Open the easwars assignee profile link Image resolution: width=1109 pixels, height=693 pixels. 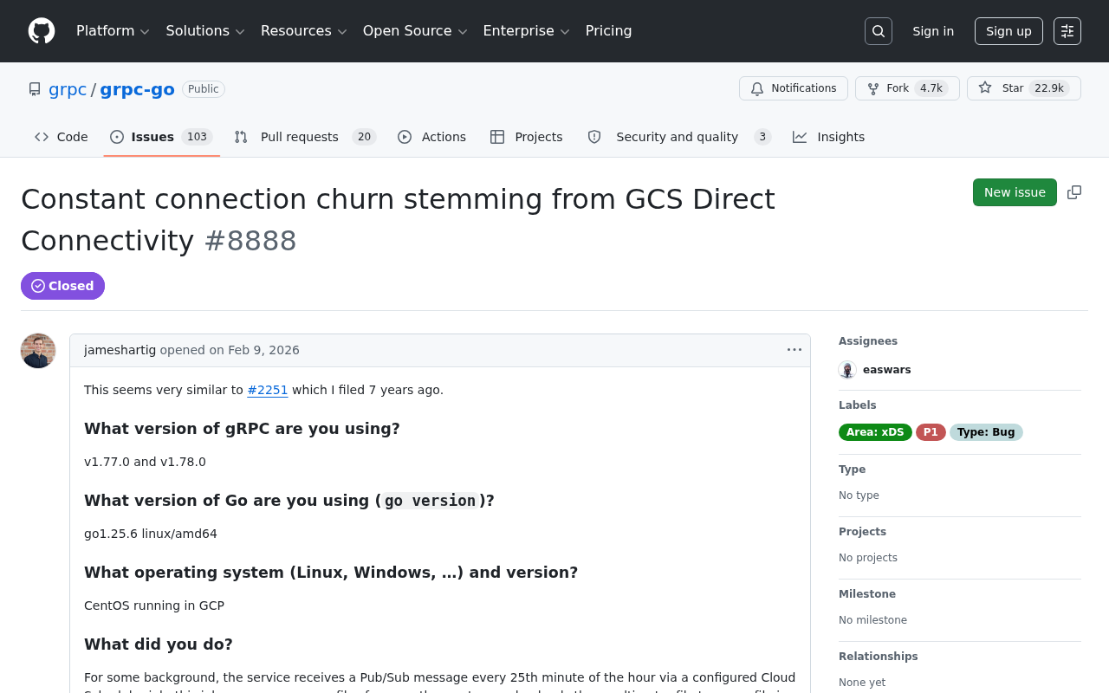tap(887, 370)
